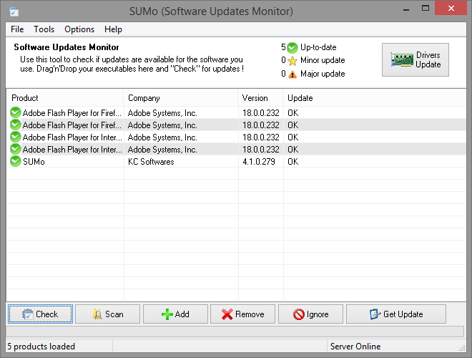472x358 pixels.
Task: Minimize the SUMo window
Action: click(406, 9)
